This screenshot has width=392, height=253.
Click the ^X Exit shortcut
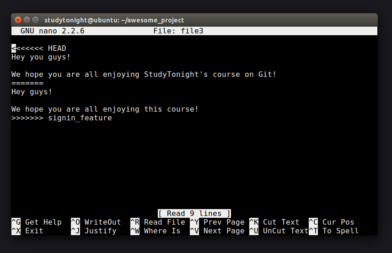(x=27, y=231)
